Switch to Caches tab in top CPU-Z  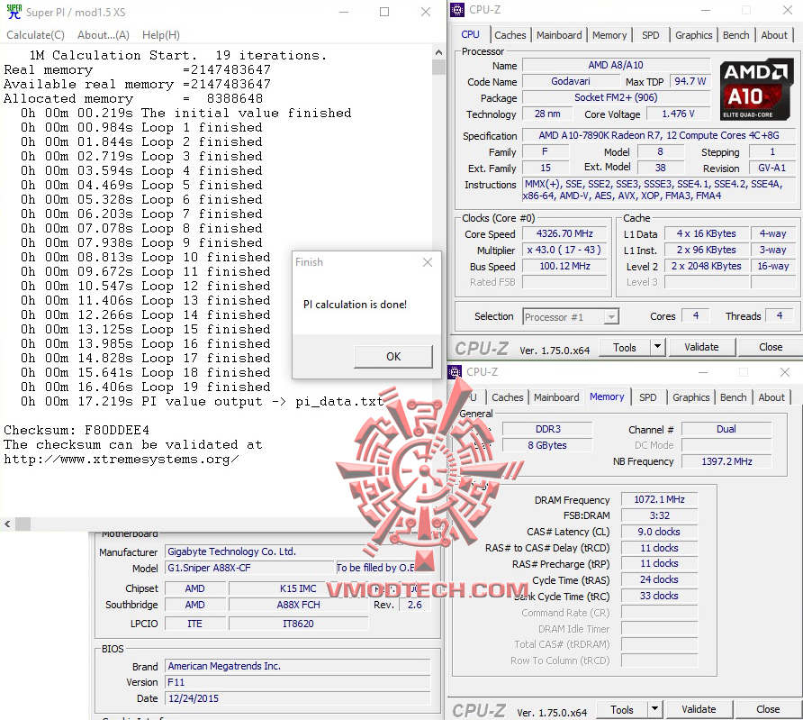(510, 35)
